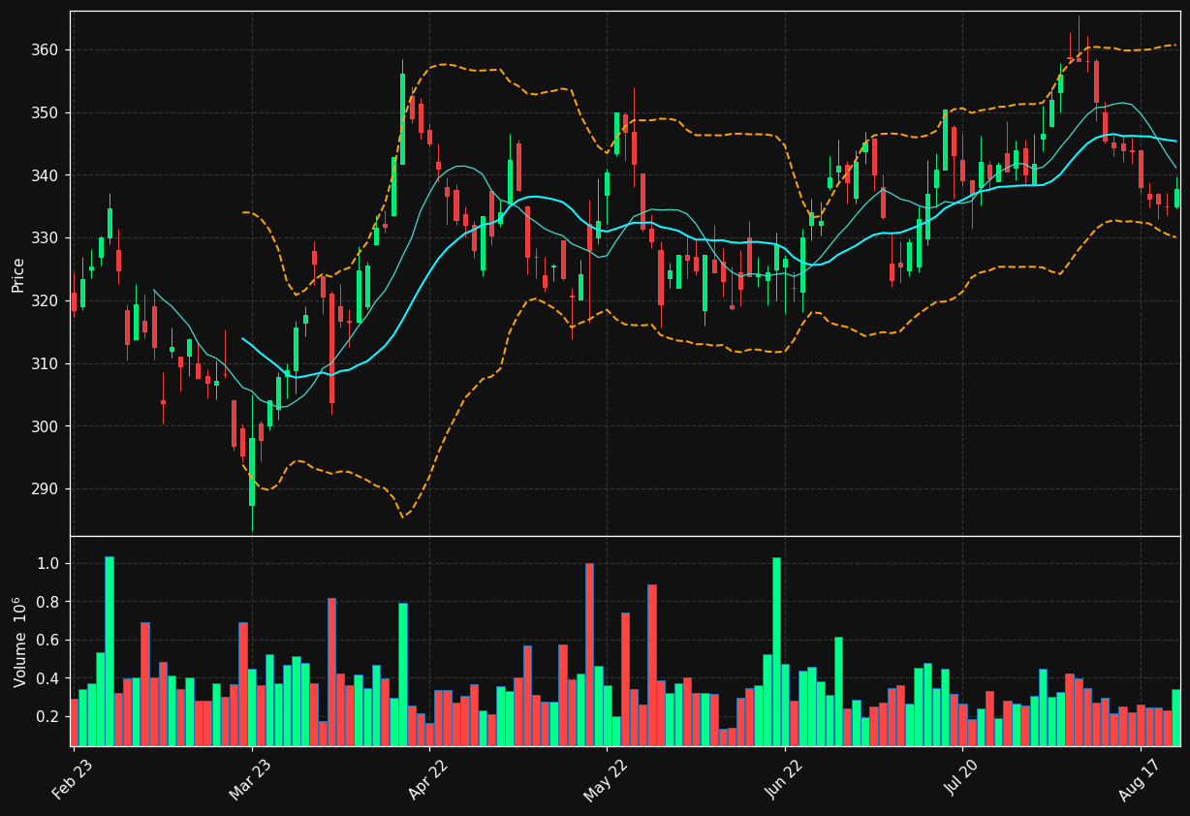1190x816 pixels.
Task: Click the 'Aug 17' date label
Action: [1140, 781]
